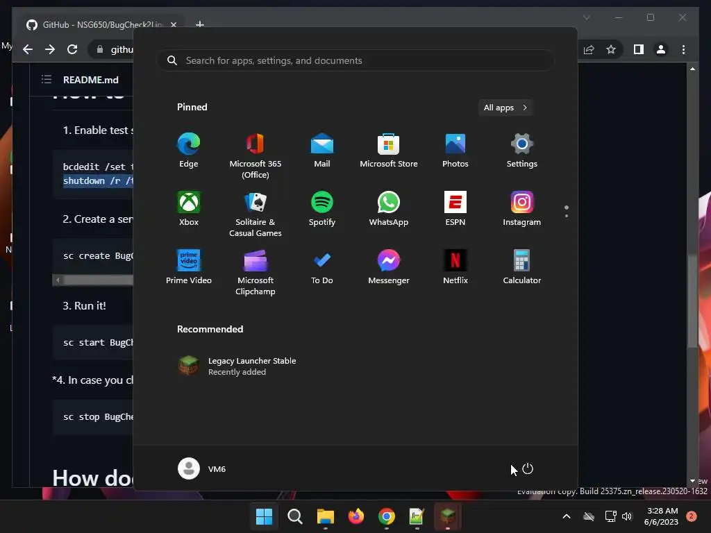The image size is (711, 533).
Task: Click the Windows Start button on taskbar
Action: 264,516
